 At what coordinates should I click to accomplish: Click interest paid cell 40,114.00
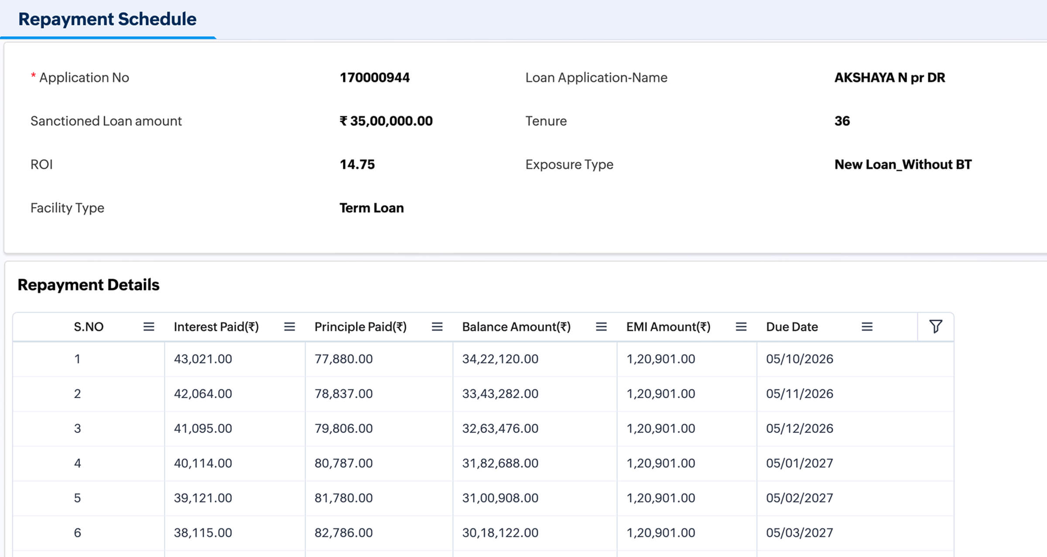pyautogui.click(x=203, y=463)
